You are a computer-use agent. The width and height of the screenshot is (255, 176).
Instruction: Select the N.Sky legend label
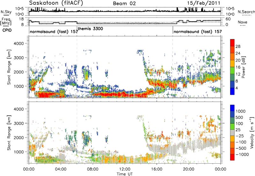tap(6, 12)
